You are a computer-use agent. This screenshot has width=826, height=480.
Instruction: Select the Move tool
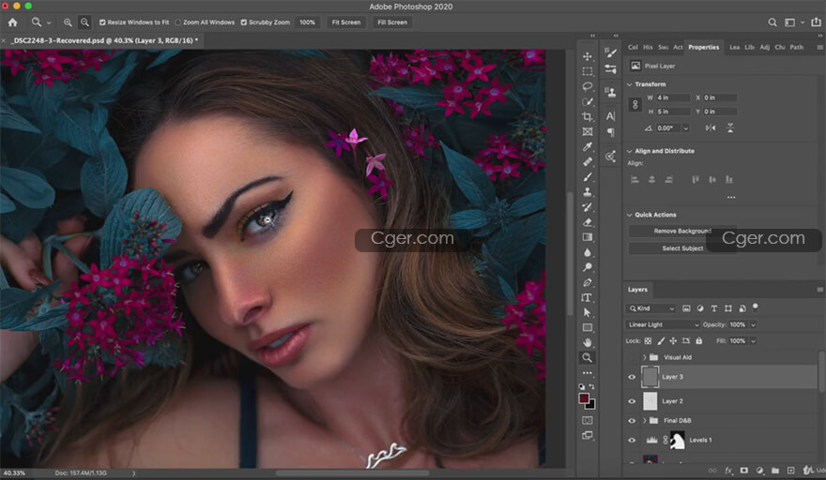[588, 56]
